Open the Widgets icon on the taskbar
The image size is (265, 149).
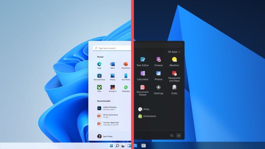coord(129,146)
